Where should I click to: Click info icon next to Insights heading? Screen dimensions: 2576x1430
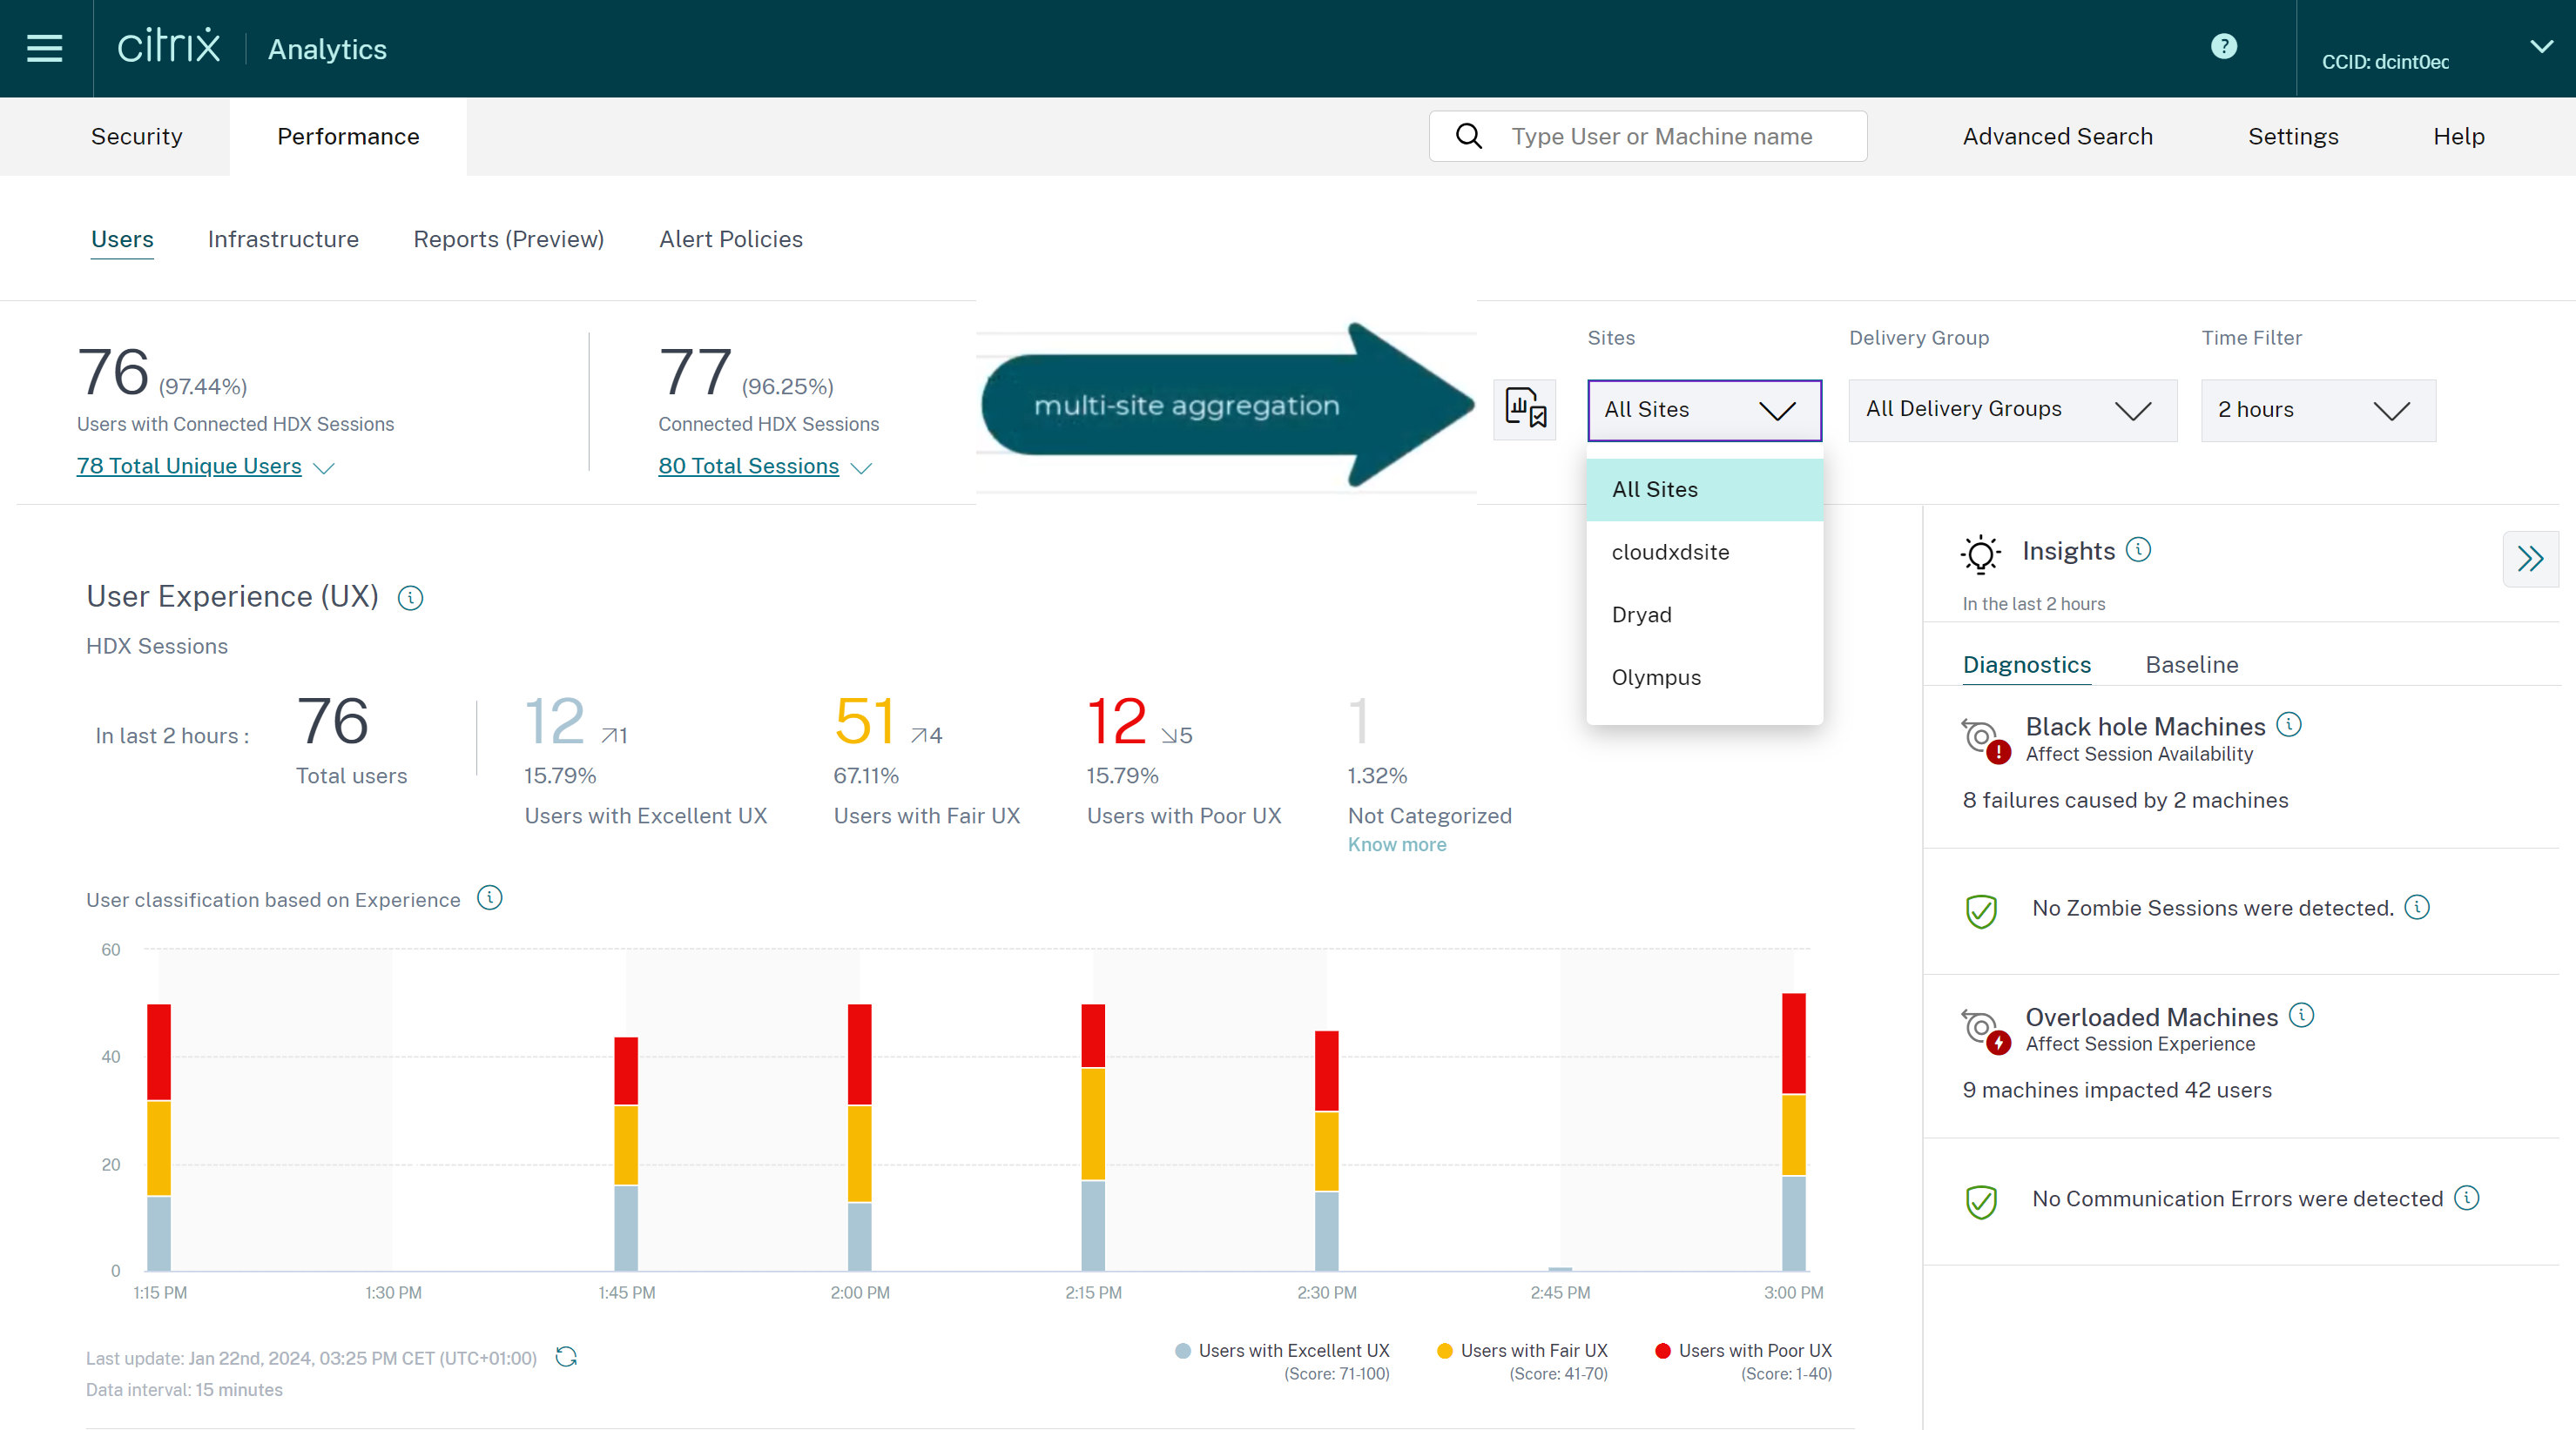[2138, 549]
